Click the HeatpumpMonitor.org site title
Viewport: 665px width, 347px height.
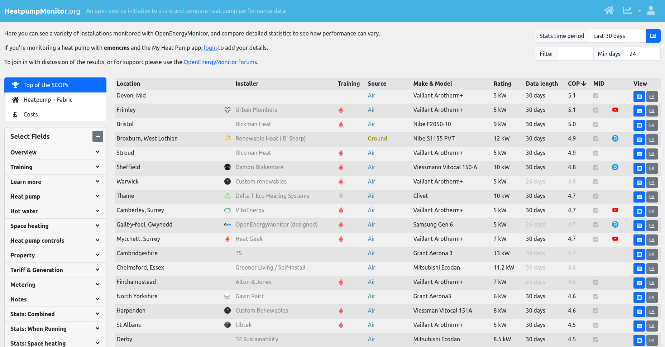(x=42, y=11)
